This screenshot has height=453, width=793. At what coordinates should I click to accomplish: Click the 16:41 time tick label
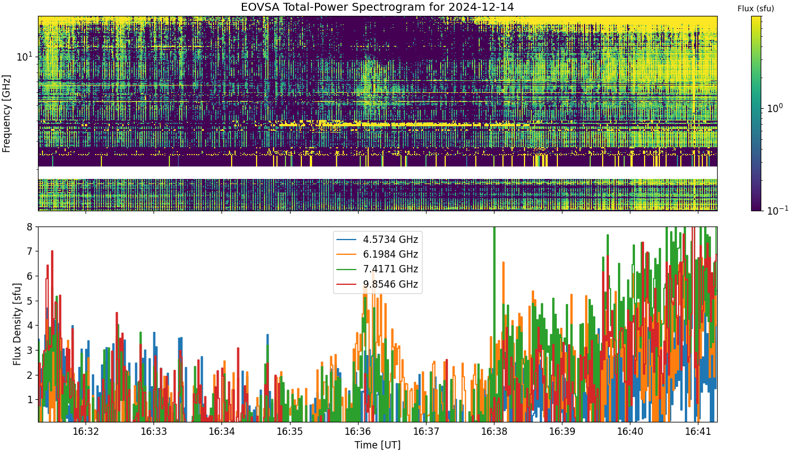point(698,431)
